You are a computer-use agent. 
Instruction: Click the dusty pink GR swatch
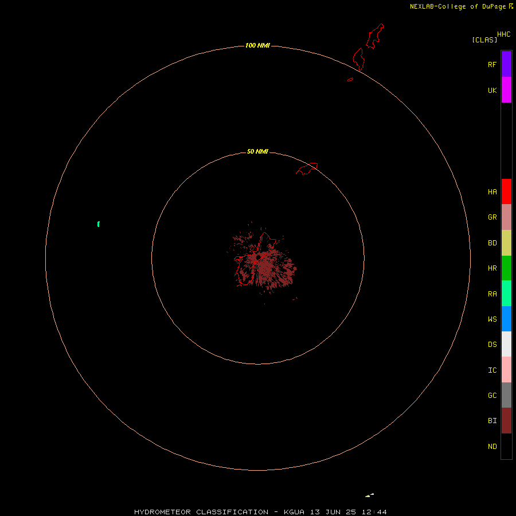pyautogui.click(x=506, y=217)
